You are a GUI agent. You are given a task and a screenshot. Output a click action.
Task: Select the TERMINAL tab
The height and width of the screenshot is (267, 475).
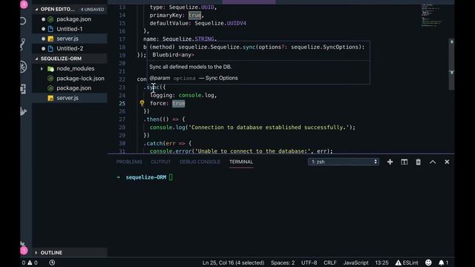[240, 162]
